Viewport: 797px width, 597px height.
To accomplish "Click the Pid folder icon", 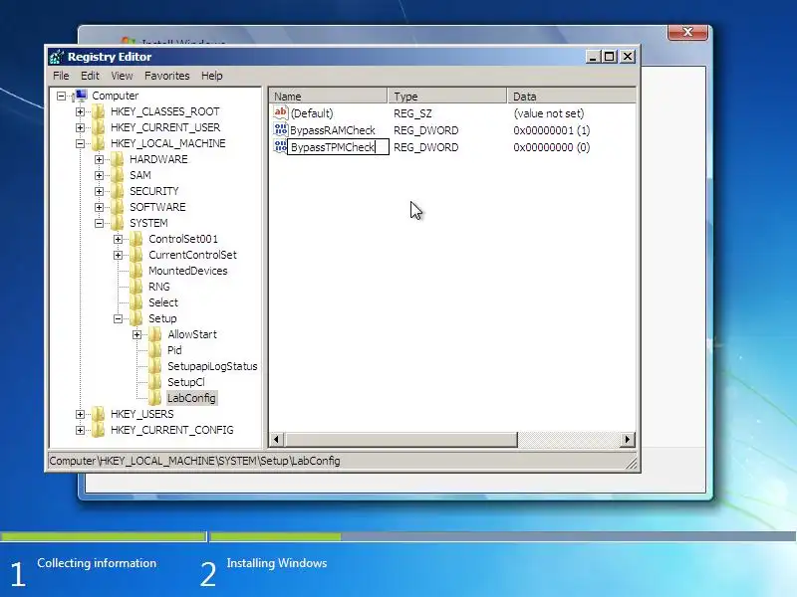I will pos(155,350).
